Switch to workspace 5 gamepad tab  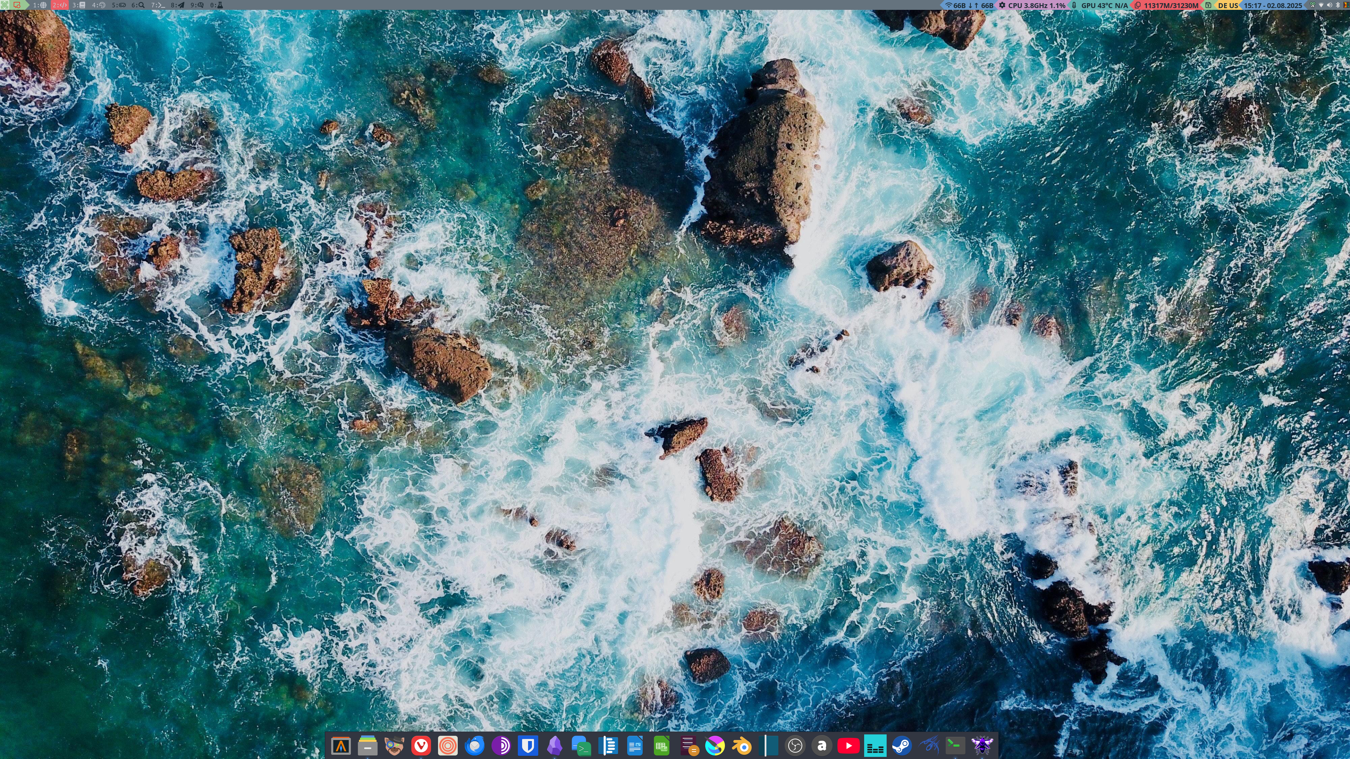[118, 5]
